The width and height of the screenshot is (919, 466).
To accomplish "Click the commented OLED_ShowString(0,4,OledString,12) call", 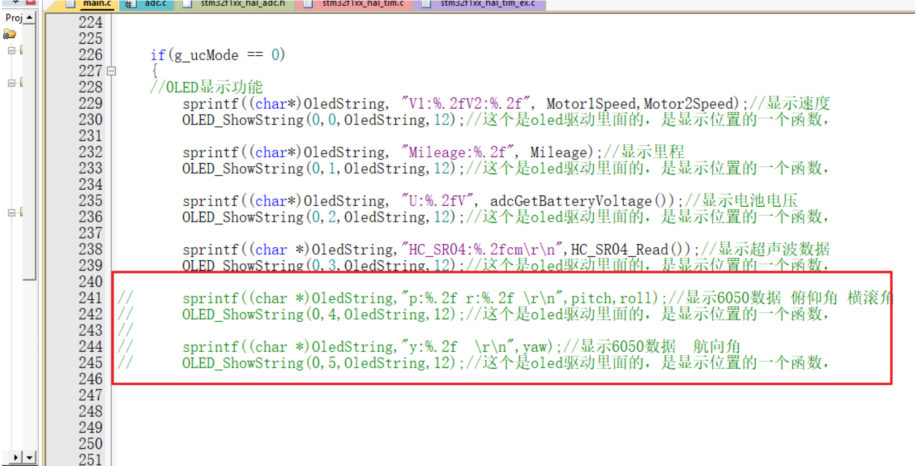I will click(318, 314).
